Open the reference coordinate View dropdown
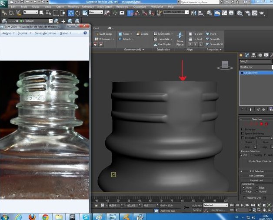 point(96,12)
